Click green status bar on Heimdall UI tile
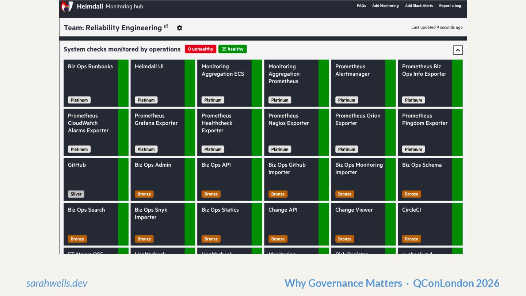526x296 pixels. click(x=190, y=83)
